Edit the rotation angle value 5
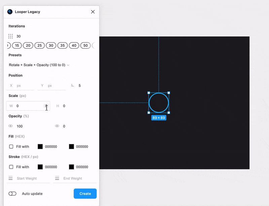 80,86
